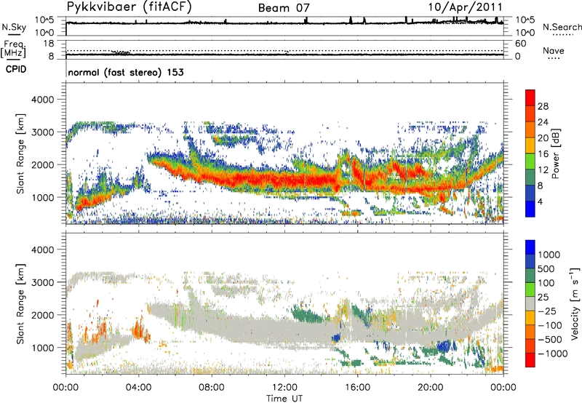The image size is (582, 403).
Task: Click the blue bottom of power color bar
Action: point(530,209)
